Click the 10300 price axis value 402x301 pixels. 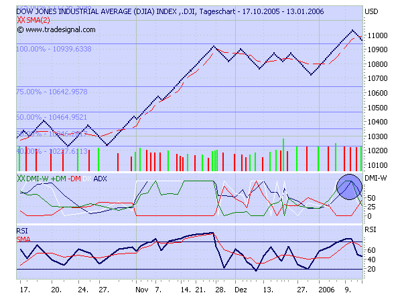377,136
